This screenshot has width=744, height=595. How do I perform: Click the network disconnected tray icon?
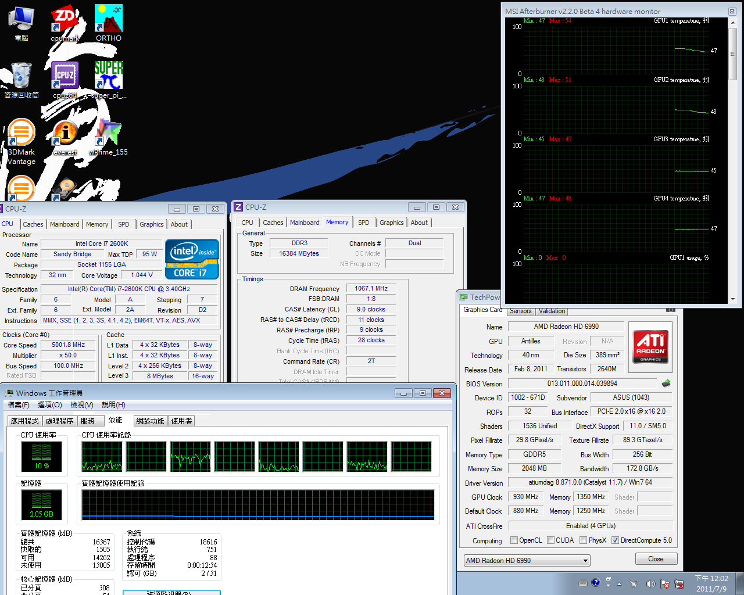pyautogui.click(x=679, y=584)
